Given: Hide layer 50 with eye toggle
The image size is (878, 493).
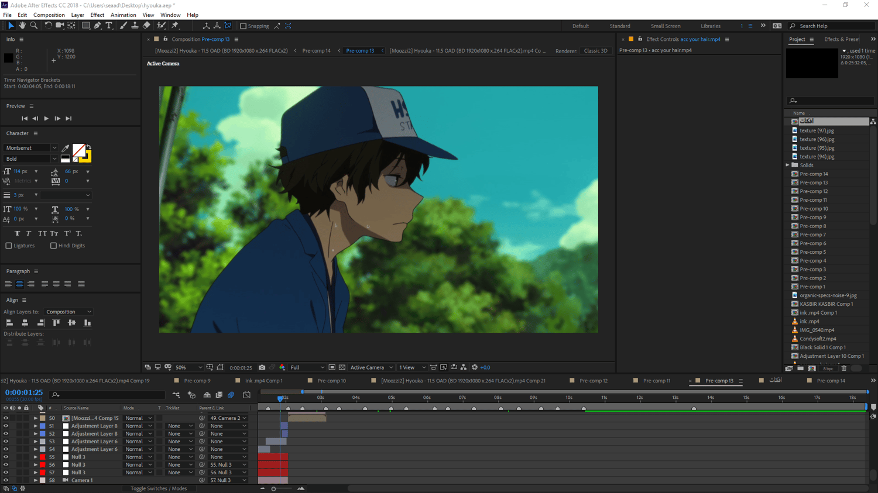Looking at the screenshot, I should [x=6, y=418].
